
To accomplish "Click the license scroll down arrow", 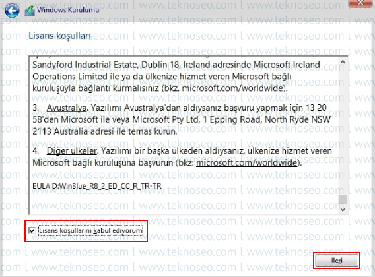I will coord(343,210).
